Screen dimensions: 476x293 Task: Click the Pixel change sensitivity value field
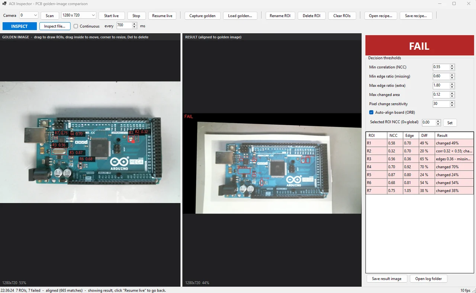pos(441,104)
